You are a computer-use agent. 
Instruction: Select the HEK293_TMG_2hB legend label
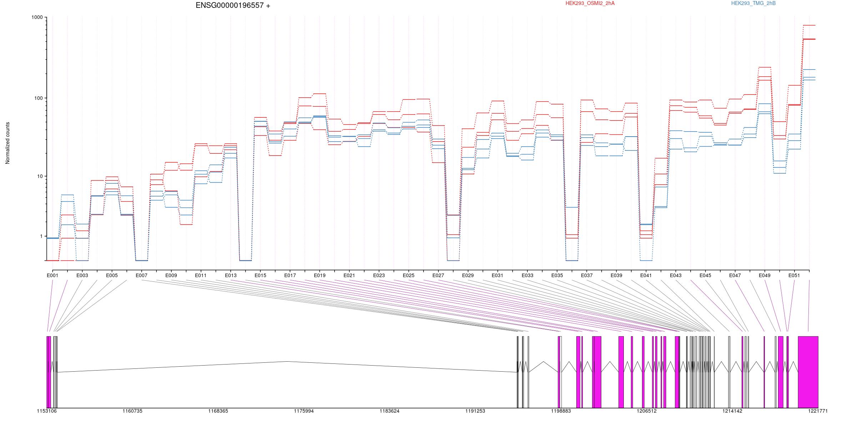[x=753, y=3]
